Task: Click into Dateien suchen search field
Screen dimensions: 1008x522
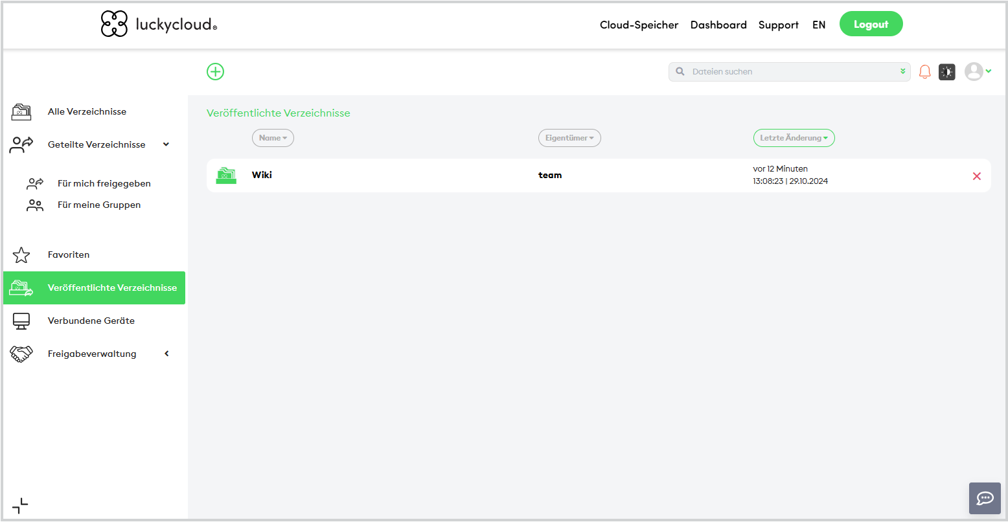Action: [789, 72]
